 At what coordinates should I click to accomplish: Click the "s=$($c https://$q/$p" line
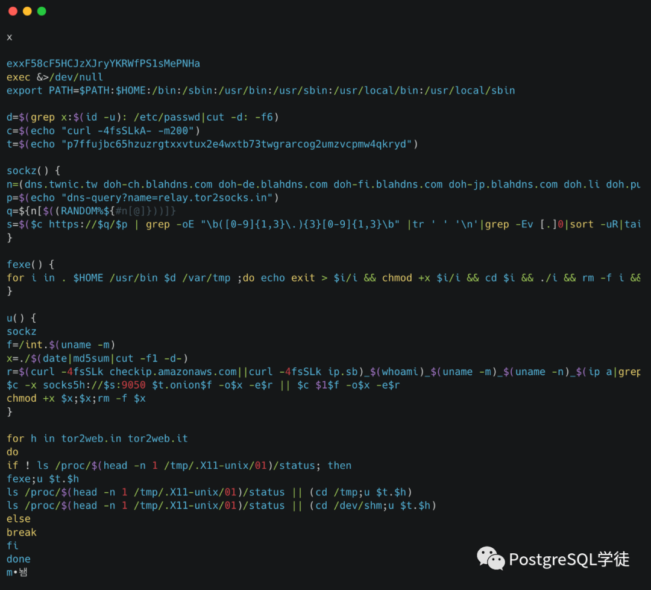[324, 224]
